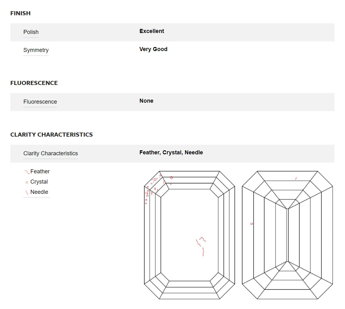
Task: Select the pavilion-view emerald cut diagram
Action: [287, 235]
